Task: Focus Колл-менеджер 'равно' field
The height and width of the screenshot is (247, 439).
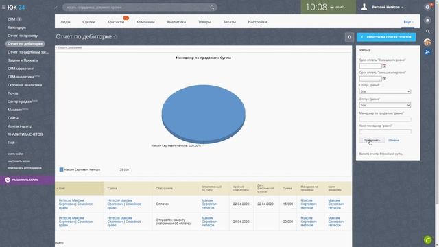Action: 385,132
